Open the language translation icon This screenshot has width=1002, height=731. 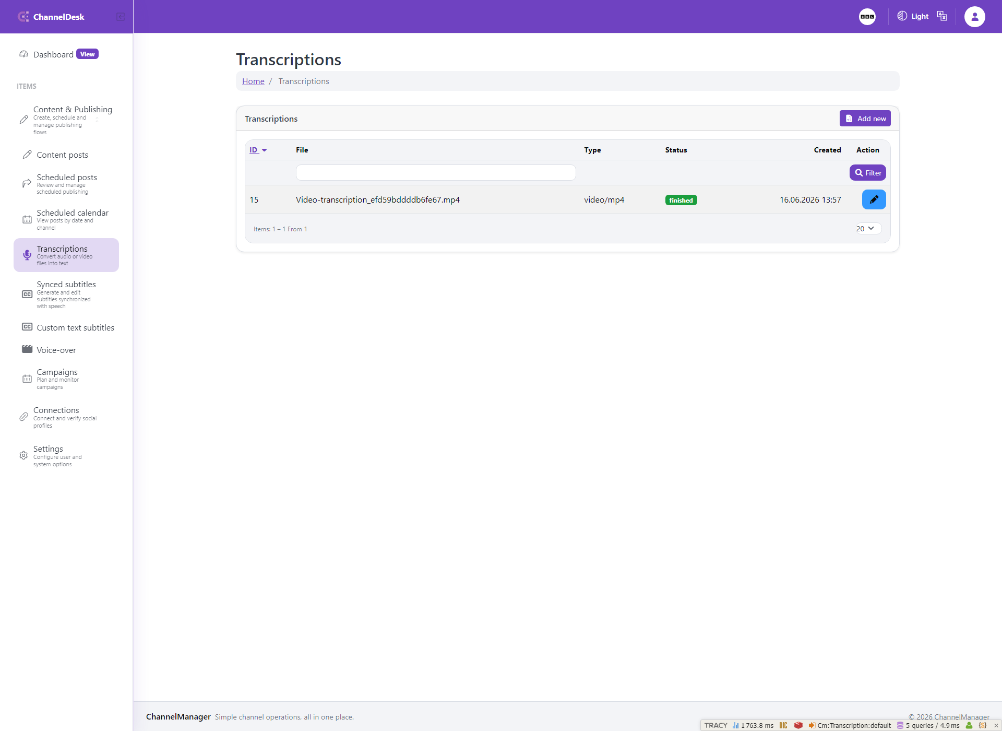[x=942, y=16]
